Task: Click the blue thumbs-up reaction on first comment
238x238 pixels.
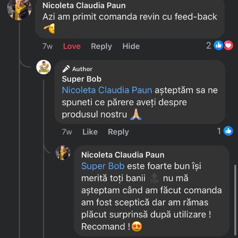Action: tap(218, 45)
